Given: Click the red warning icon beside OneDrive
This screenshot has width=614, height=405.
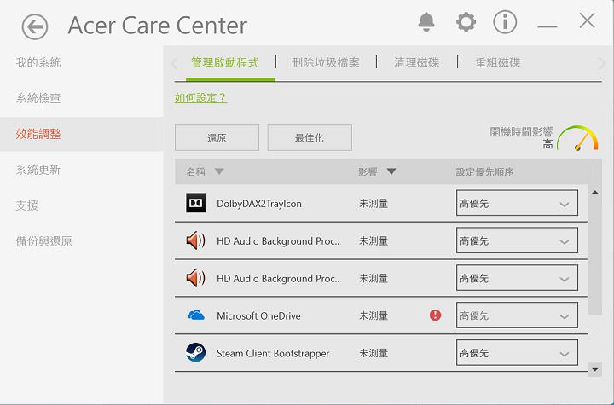Looking at the screenshot, I should click(x=436, y=315).
